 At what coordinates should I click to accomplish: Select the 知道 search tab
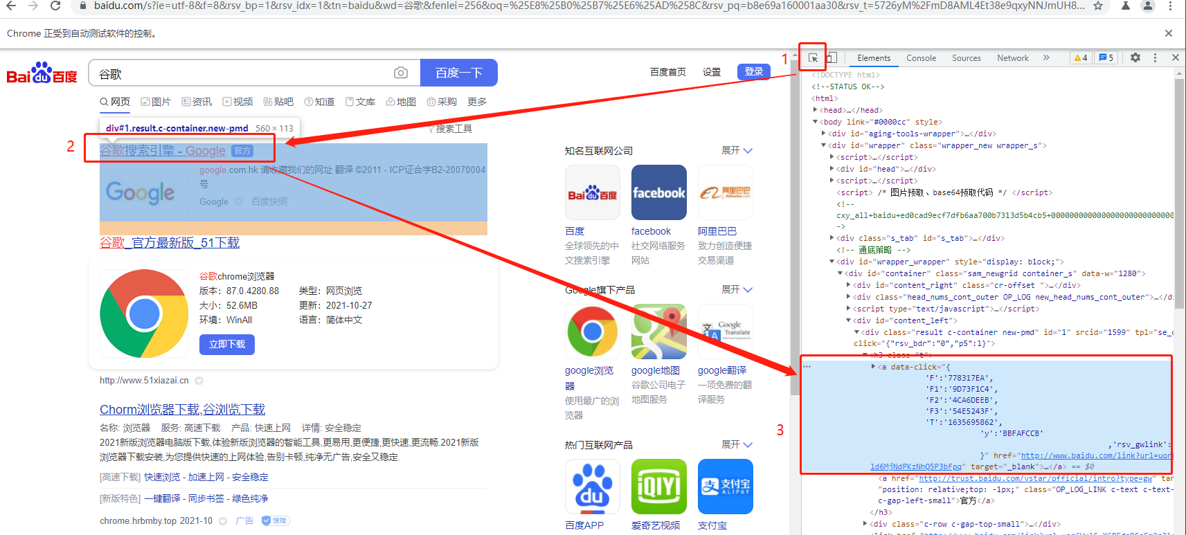319,102
